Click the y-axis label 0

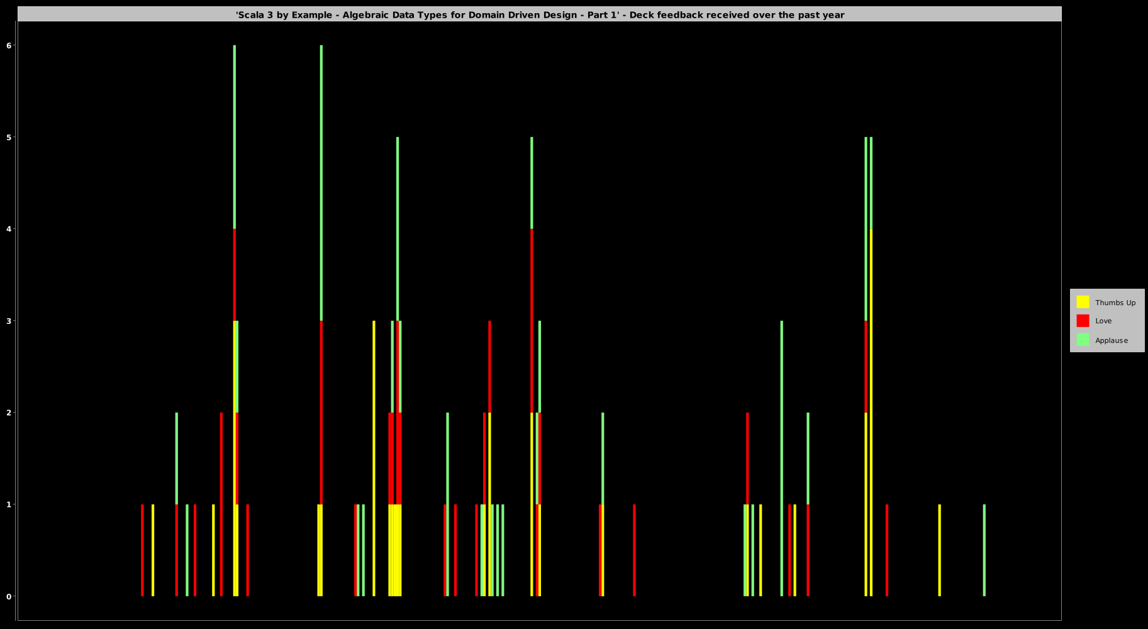click(x=9, y=596)
